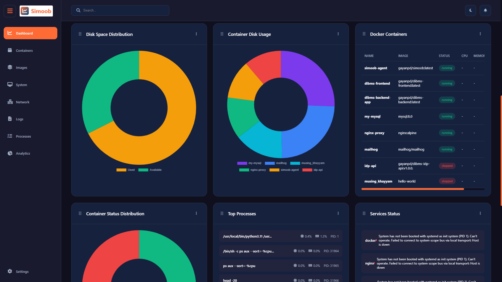Open the Processes list from sidebar
The image size is (502, 282).
click(23, 136)
